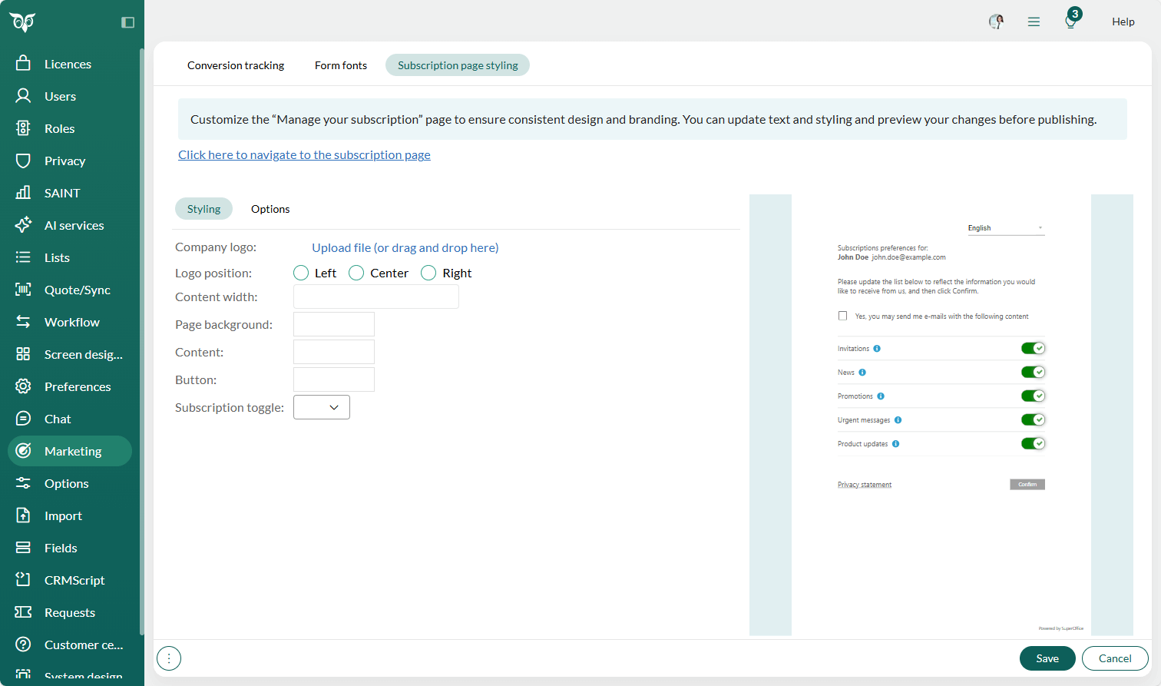
Task: Open the Options tab next to Styling
Action: pos(270,208)
